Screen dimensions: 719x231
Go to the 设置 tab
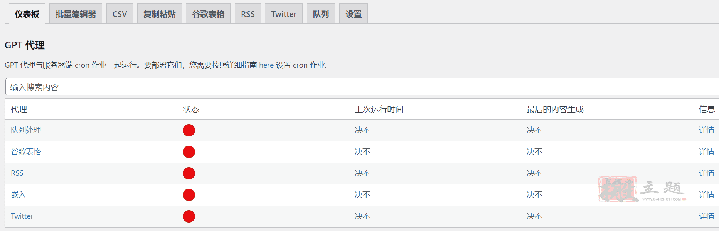[354, 14]
